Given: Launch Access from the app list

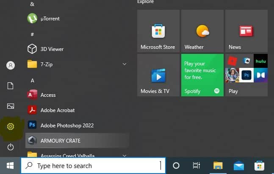Looking at the screenshot, I should (x=77, y=95).
